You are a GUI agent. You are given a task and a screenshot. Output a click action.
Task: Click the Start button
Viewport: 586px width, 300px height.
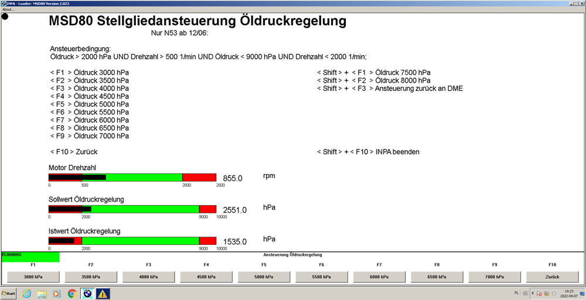[8, 294]
